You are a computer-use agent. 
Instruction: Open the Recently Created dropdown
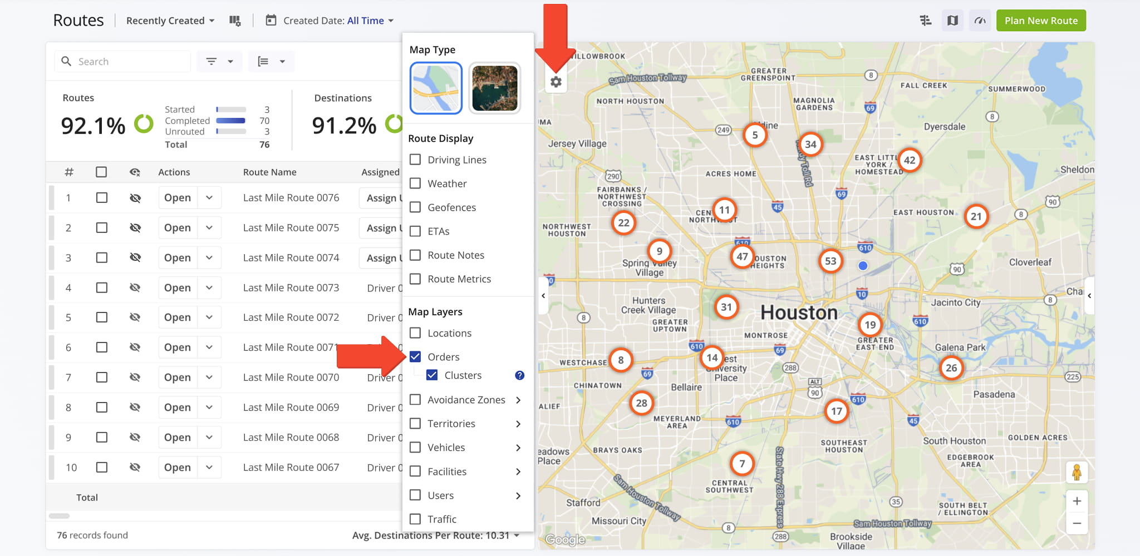pyautogui.click(x=170, y=21)
